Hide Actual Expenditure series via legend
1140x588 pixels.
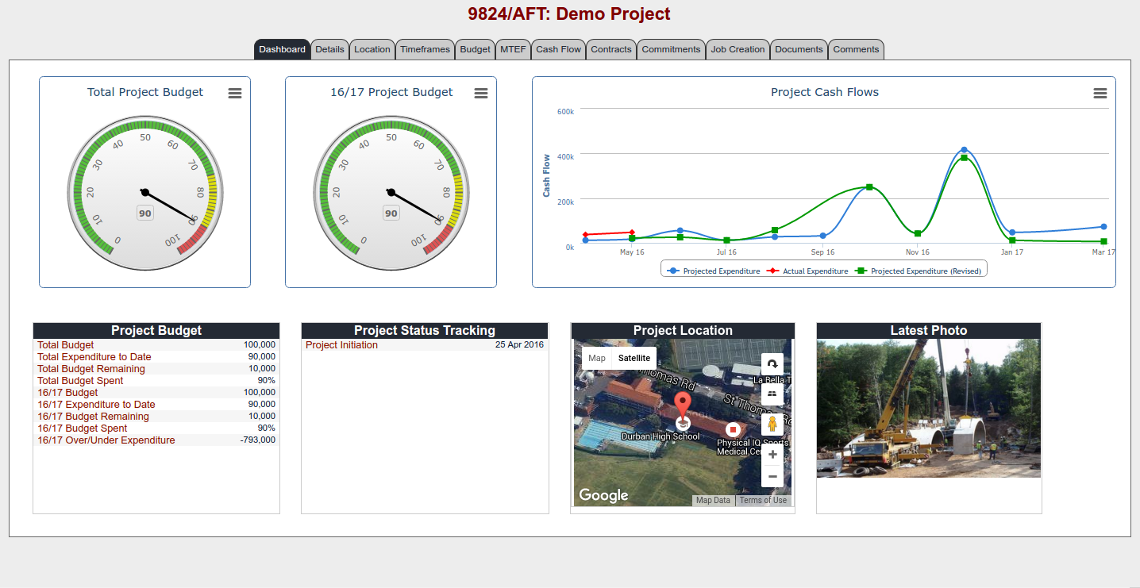click(810, 271)
